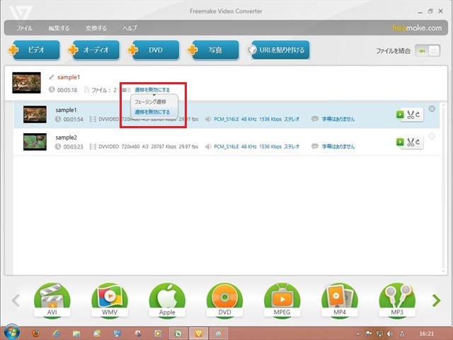Toggle the ファイルを結合 ON switch
This screenshot has width=453, height=340.
[x=428, y=51]
